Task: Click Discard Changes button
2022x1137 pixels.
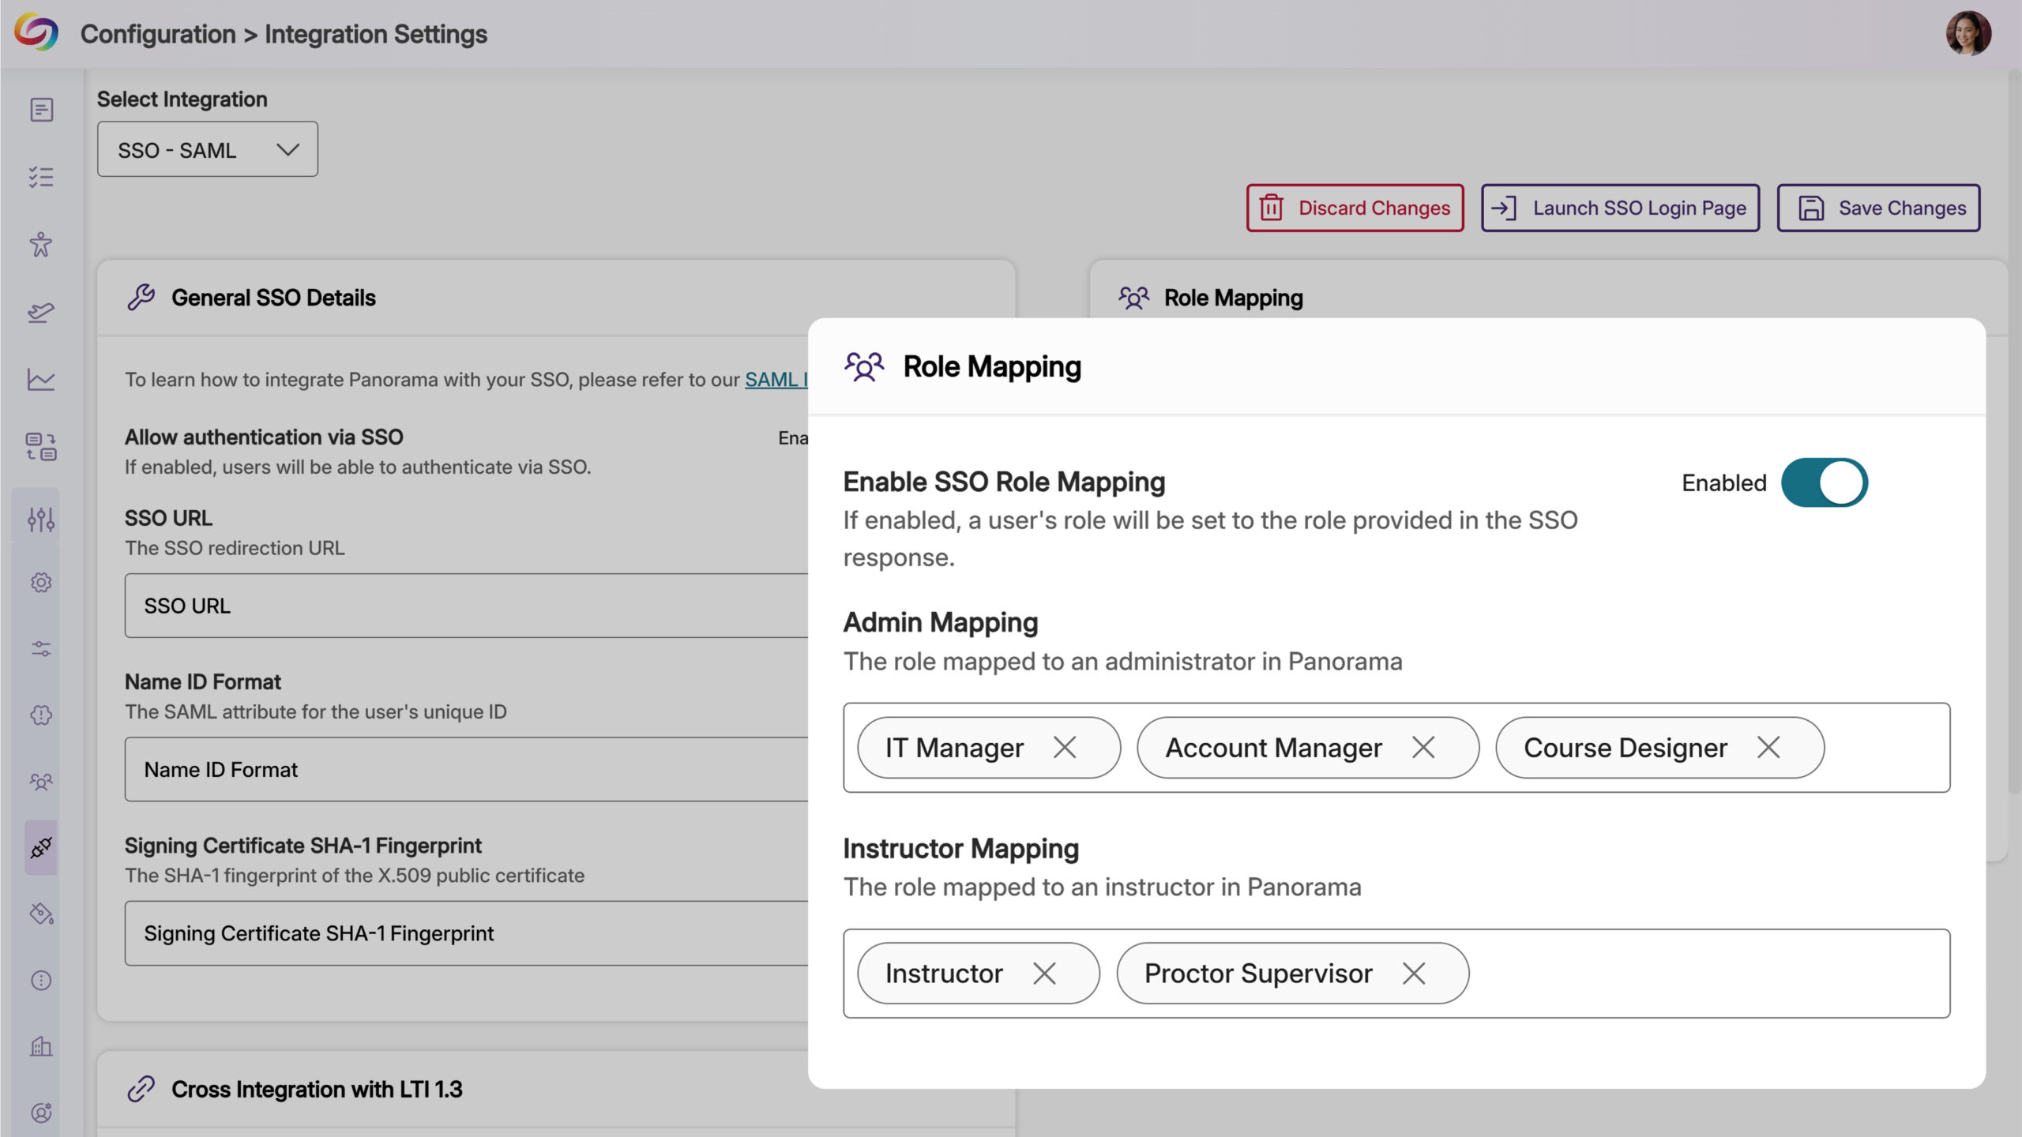Action: point(1355,208)
